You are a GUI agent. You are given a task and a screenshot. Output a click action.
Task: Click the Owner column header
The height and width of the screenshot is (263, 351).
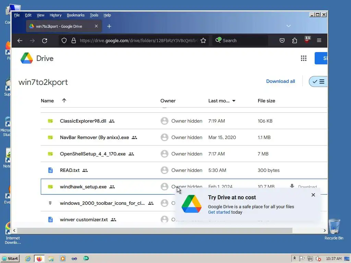pos(168,101)
